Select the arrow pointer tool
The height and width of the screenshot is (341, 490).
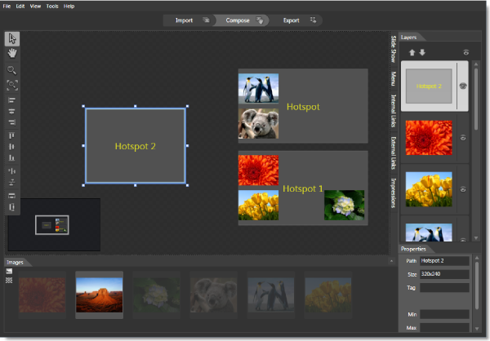[11, 38]
